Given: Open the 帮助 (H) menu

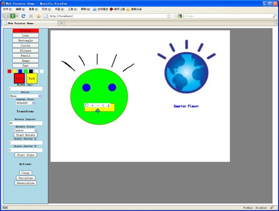Looking at the screenshot, I should [86, 9].
